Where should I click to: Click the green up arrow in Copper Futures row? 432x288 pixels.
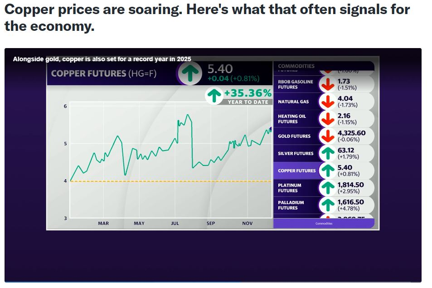[x=326, y=171]
